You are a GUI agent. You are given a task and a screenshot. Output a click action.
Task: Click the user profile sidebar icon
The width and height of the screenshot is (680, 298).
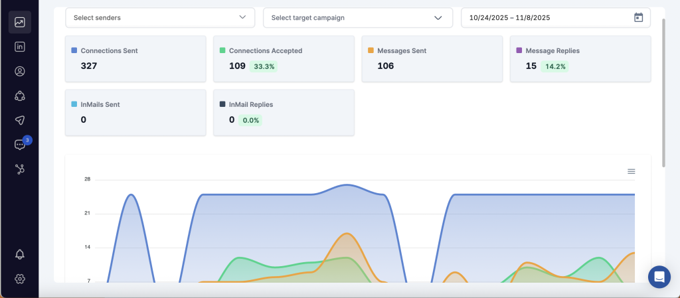[20, 72]
